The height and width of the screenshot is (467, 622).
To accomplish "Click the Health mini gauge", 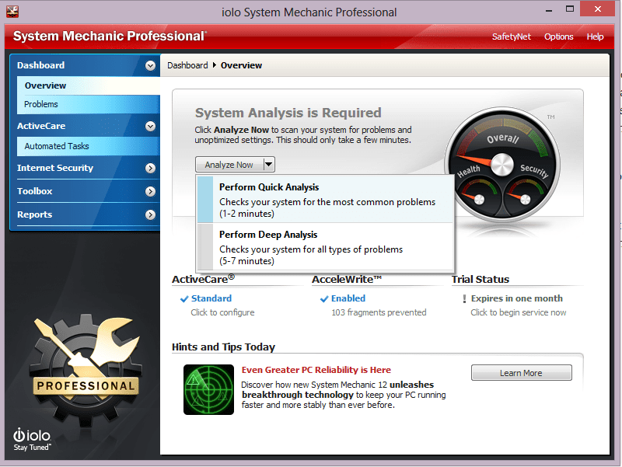I will tap(477, 196).
